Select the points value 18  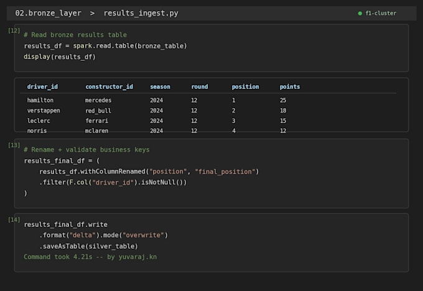pos(283,111)
